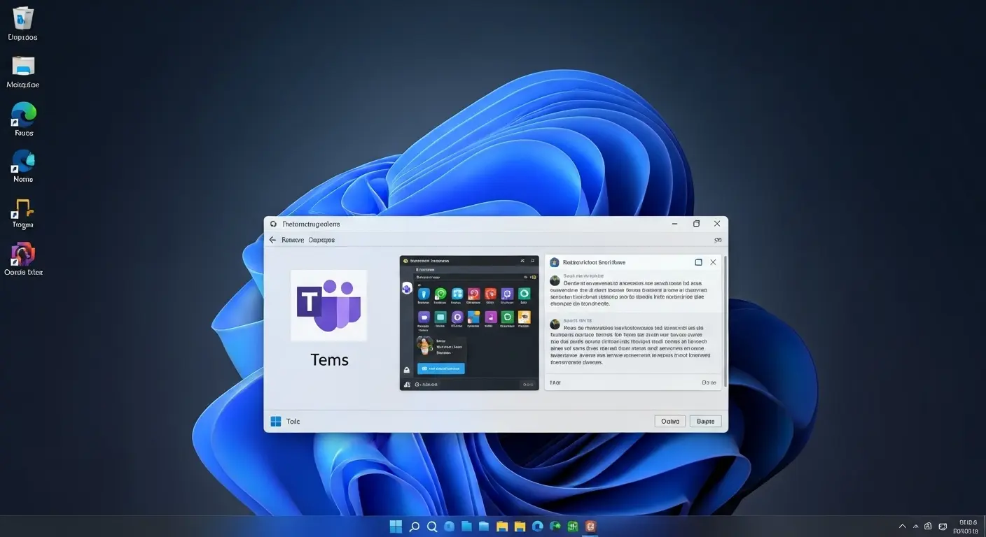This screenshot has height=537, width=986.
Task: Select the purple camera icon in the dark preview
Action: click(x=424, y=317)
